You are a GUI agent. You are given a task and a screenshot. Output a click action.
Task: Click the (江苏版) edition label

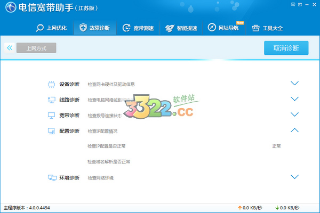coord(86,8)
